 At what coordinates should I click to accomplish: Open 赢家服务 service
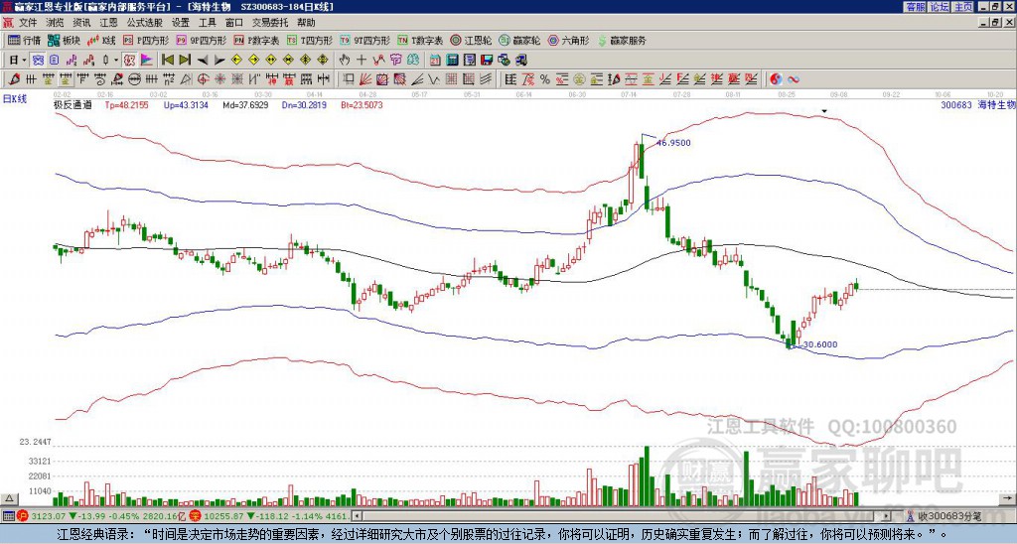pyautogui.click(x=622, y=40)
